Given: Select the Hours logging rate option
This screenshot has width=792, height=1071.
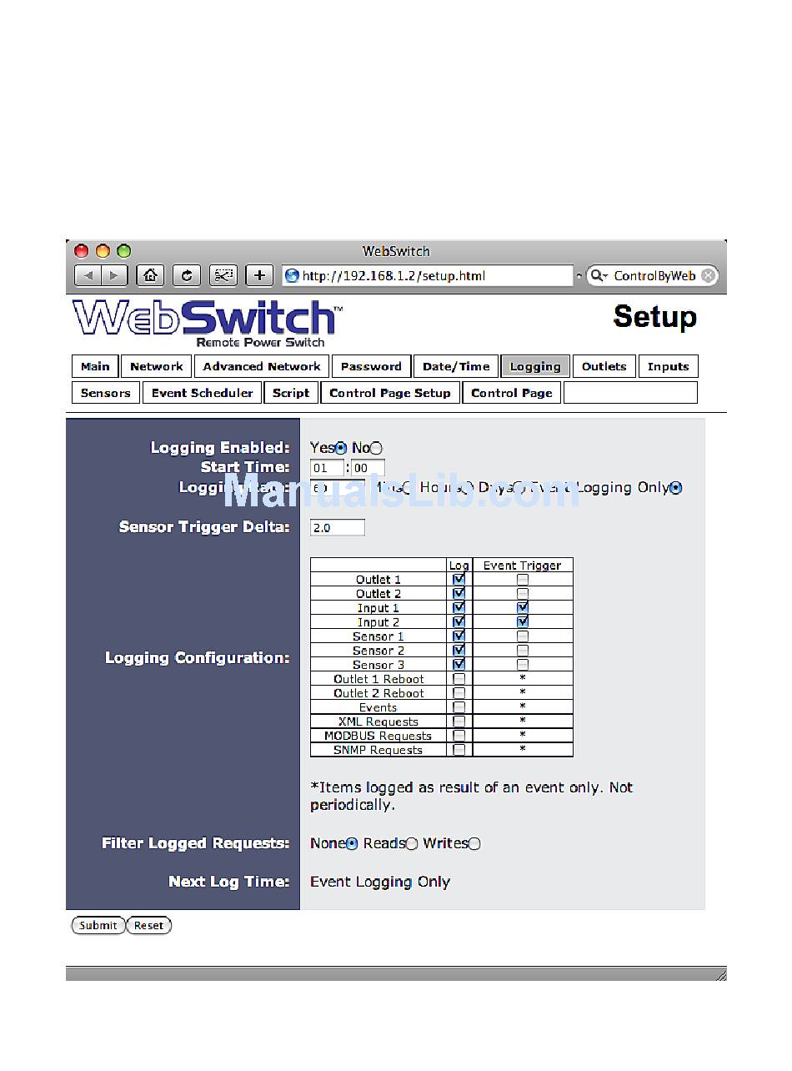Looking at the screenshot, I should (x=468, y=488).
